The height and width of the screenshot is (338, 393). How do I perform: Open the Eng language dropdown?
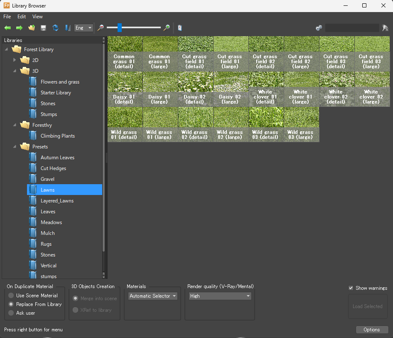pos(83,28)
